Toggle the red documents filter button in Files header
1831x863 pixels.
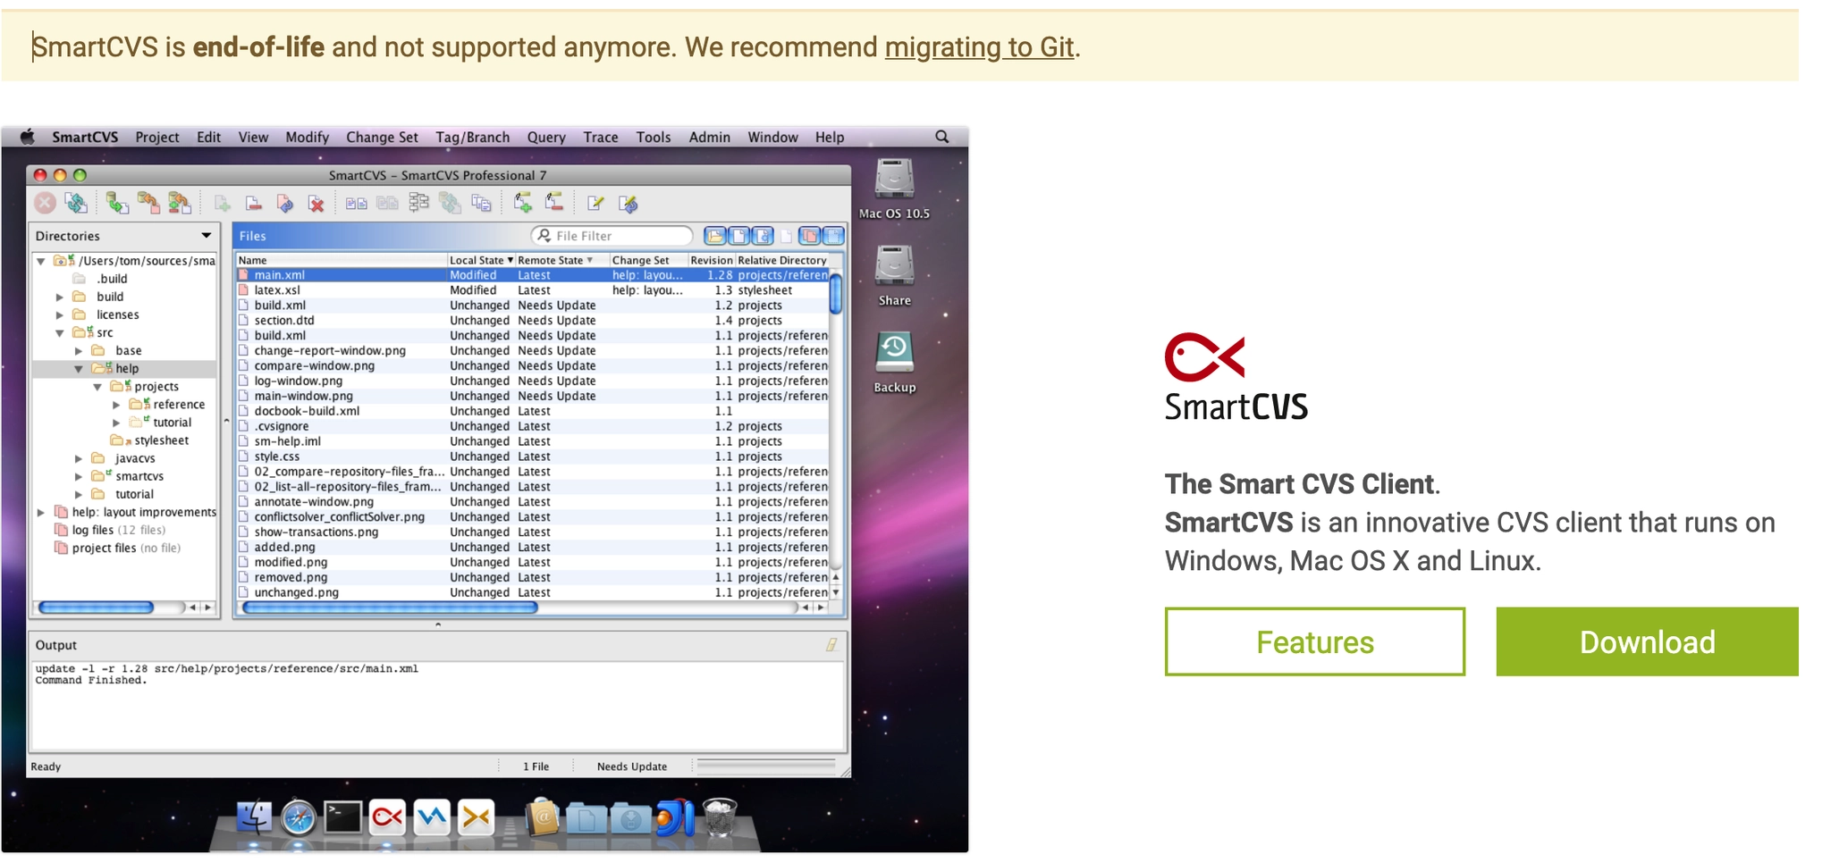[x=809, y=236]
